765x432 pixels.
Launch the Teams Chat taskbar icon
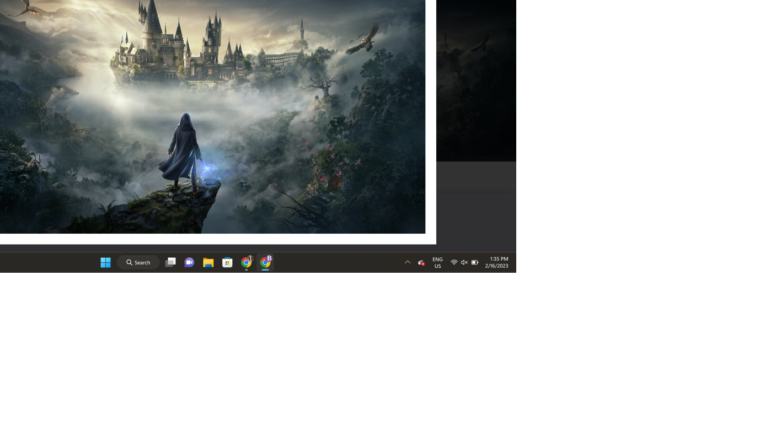189,263
